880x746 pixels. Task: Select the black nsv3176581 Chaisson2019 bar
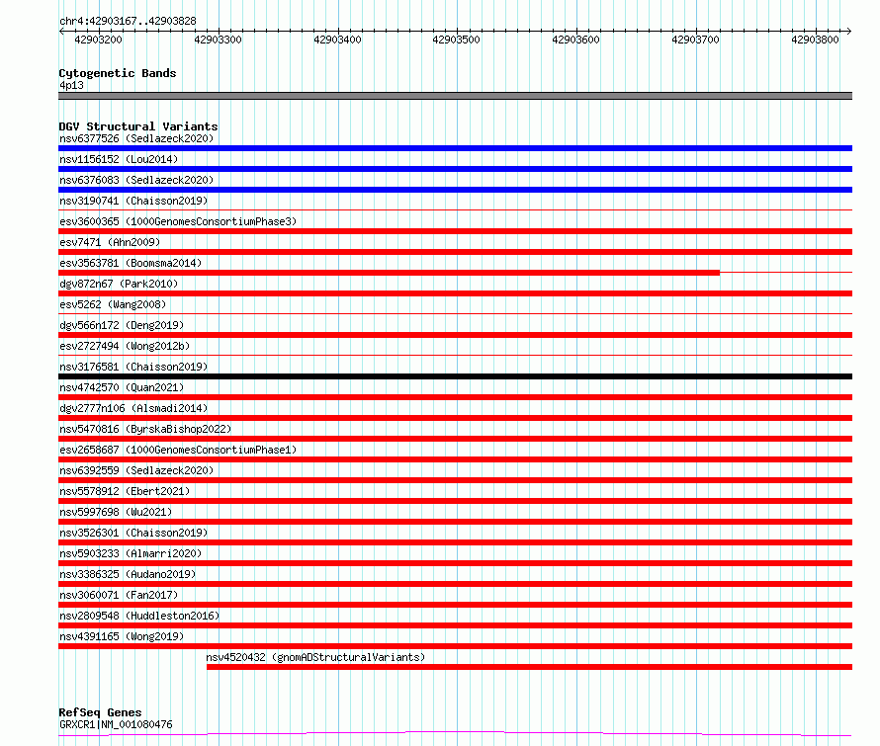click(x=455, y=376)
